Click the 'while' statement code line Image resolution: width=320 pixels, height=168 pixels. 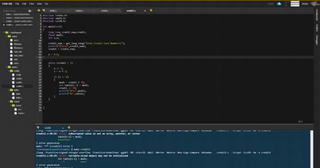tap(60, 63)
